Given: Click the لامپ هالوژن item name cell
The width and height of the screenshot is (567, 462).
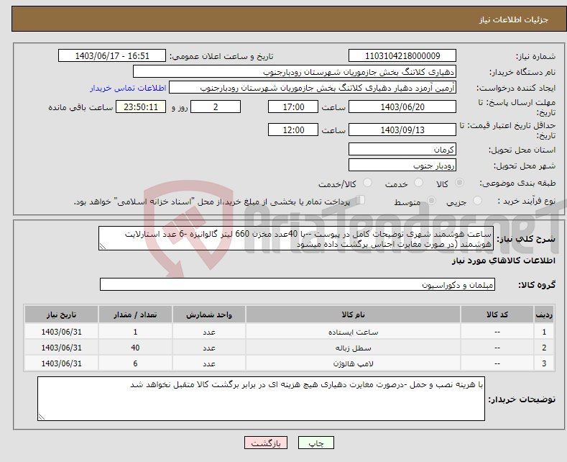Looking at the screenshot, I should pyautogui.click(x=353, y=363).
